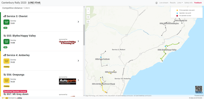This screenshot has width=204, height=99.
Task: Click Christchurch Building & Decorating sponsor logo
Action: click(67, 43)
